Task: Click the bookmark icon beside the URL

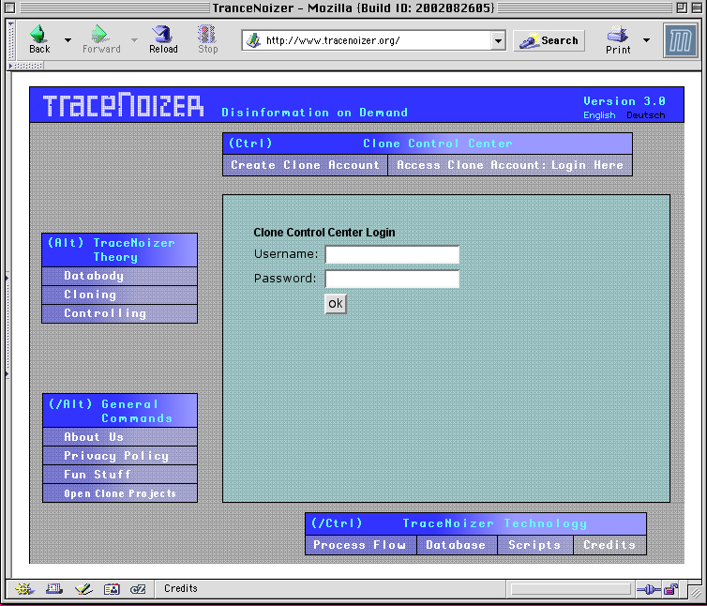Action: point(253,40)
